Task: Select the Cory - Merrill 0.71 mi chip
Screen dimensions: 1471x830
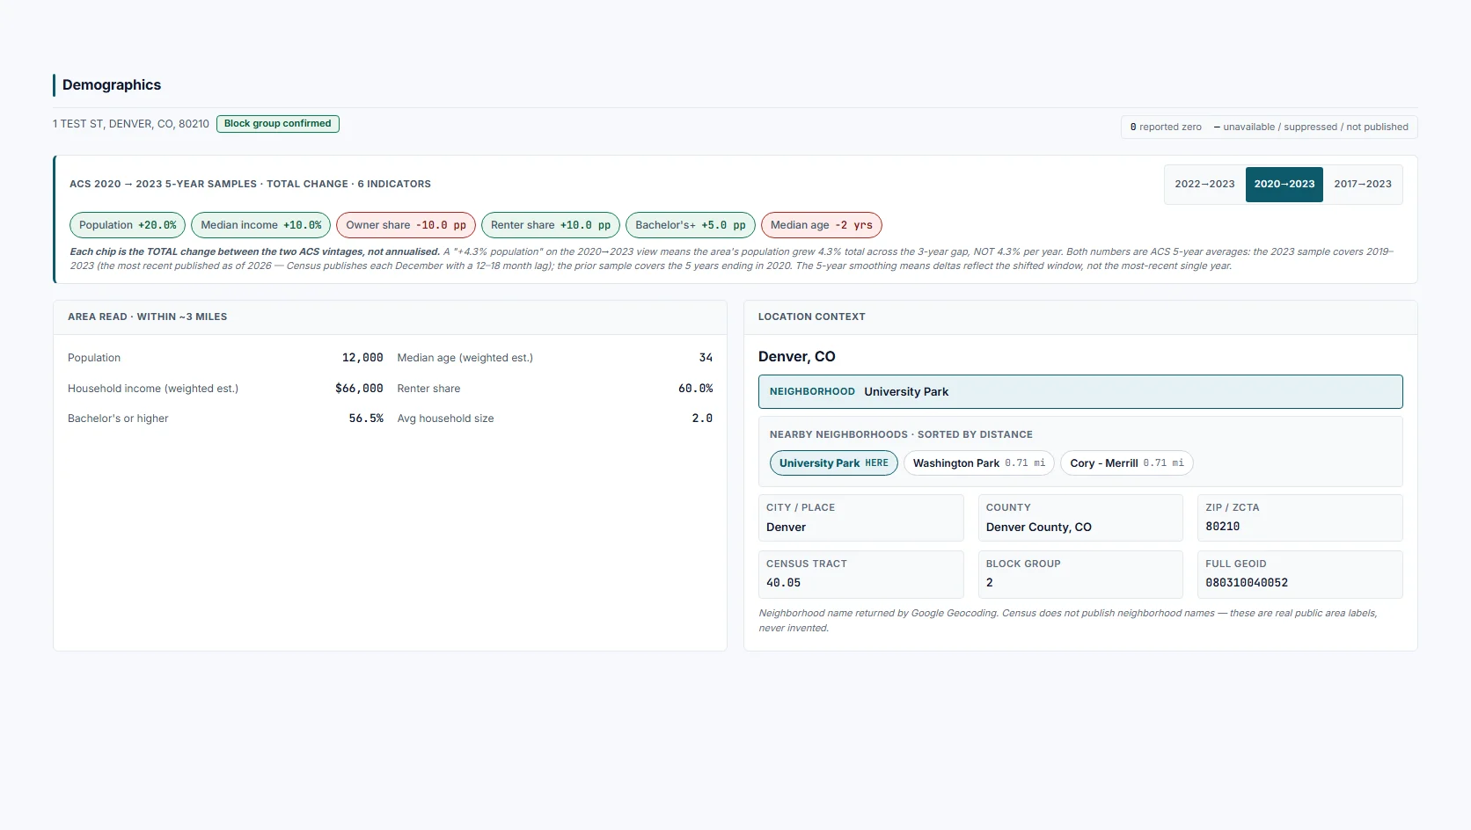Action: pyautogui.click(x=1127, y=463)
